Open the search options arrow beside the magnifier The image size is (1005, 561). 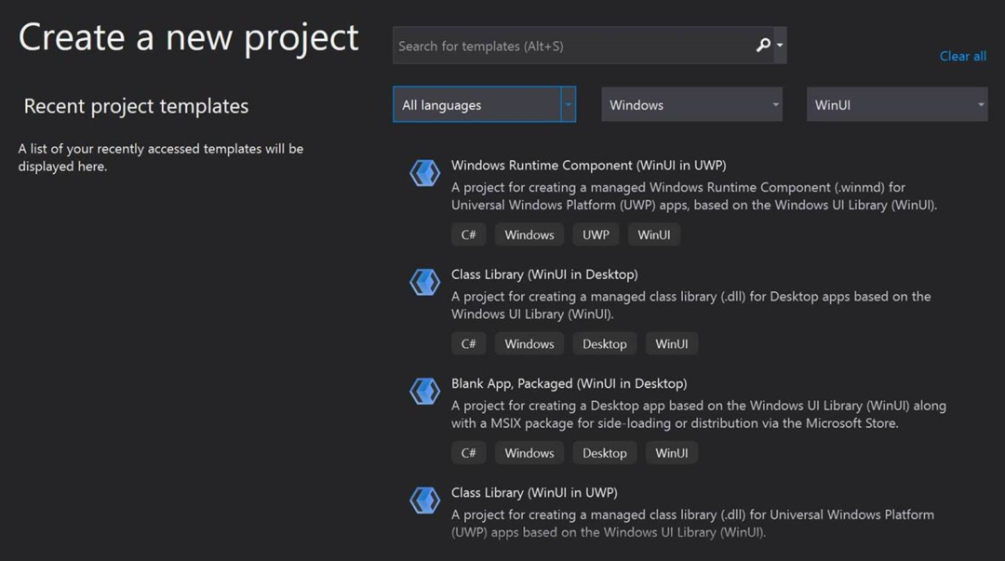click(780, 46)
